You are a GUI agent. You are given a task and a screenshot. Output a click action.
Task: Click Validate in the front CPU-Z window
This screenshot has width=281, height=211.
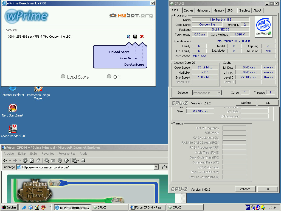[246, 103]
